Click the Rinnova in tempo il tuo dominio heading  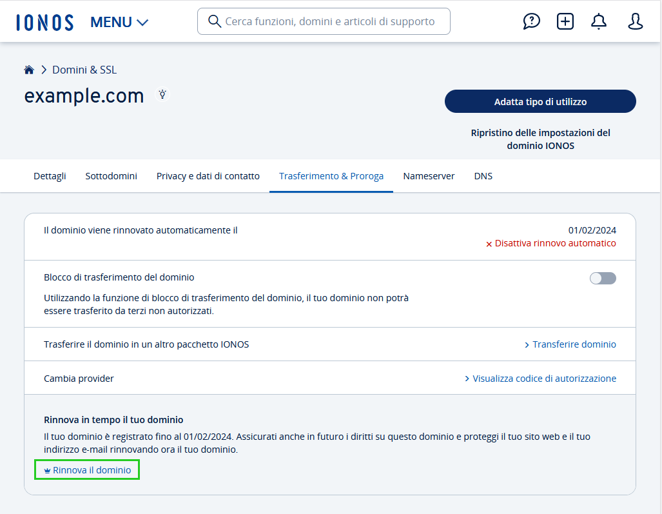click(113, 420)
